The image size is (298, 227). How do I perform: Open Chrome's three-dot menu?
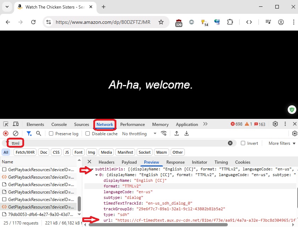(x=294, y=22)
